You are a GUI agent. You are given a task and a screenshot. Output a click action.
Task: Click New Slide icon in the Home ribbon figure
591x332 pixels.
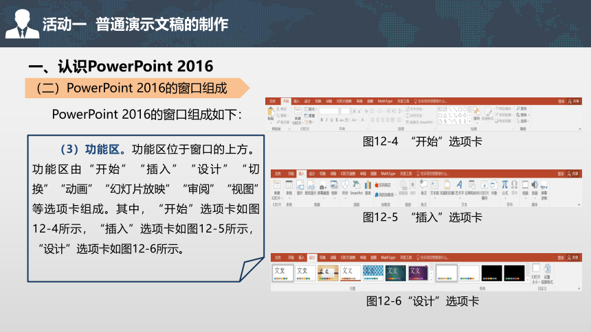point(298,110)
